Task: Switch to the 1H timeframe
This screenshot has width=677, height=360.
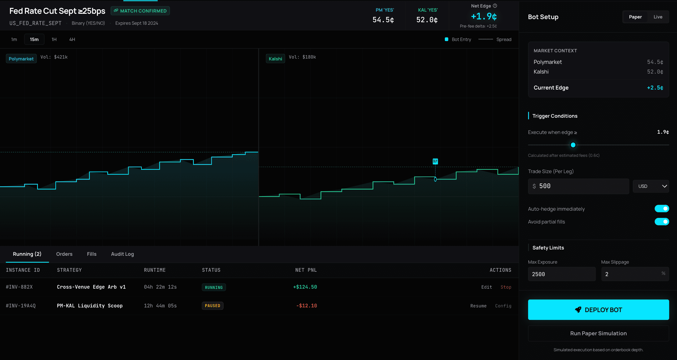Action: pos(54,39)
